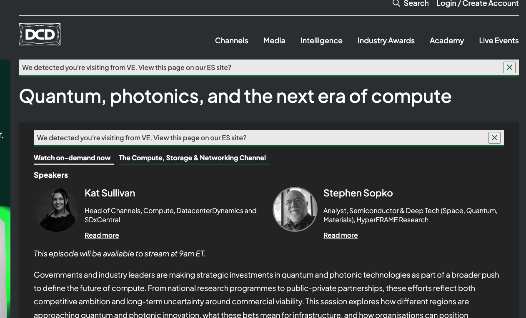Switch to Compute, Storage & Networking Channel tab
This screenshot has height=318, width=526.
[x=192, y=158]
